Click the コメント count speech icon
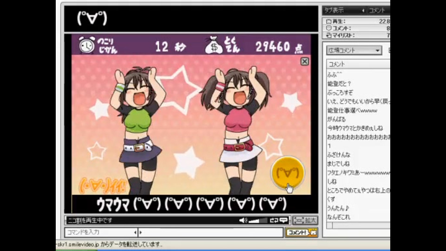The width and height of the screenshot is (446, 251). tap(329, 28)
